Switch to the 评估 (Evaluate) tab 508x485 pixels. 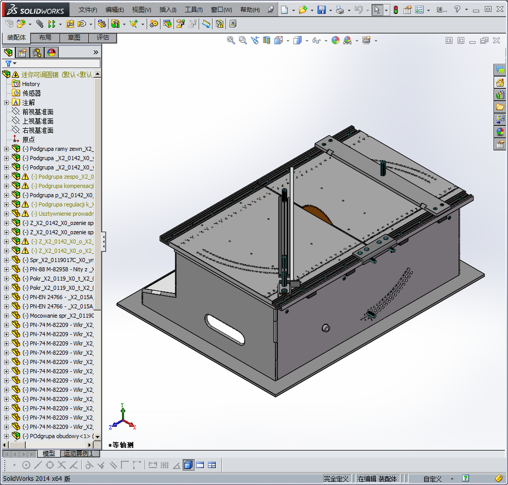[x=102, y=38]
